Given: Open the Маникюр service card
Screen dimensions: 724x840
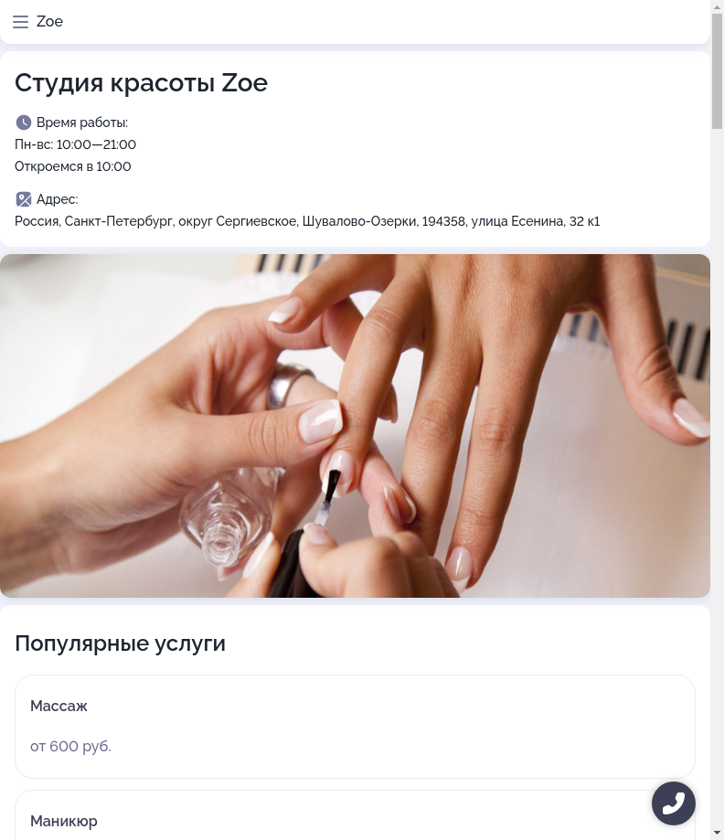Looking at the screenshot, I should (355, 815).
